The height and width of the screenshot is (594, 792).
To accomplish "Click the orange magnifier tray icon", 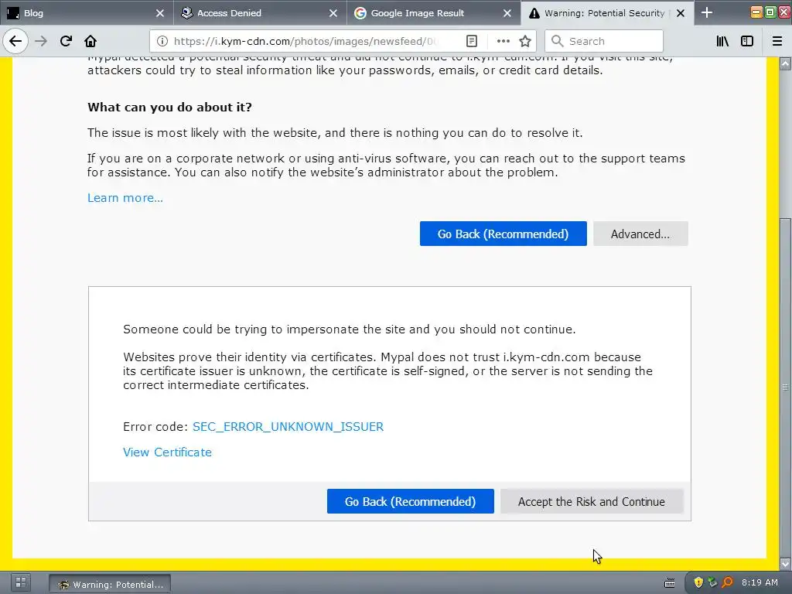I will (727, 582).
